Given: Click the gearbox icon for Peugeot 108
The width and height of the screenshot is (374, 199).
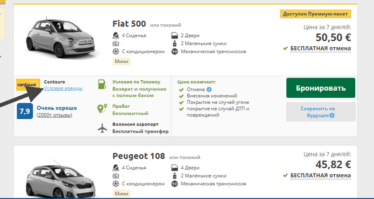Looking at the screenshot, I should [x=175, y=184].
